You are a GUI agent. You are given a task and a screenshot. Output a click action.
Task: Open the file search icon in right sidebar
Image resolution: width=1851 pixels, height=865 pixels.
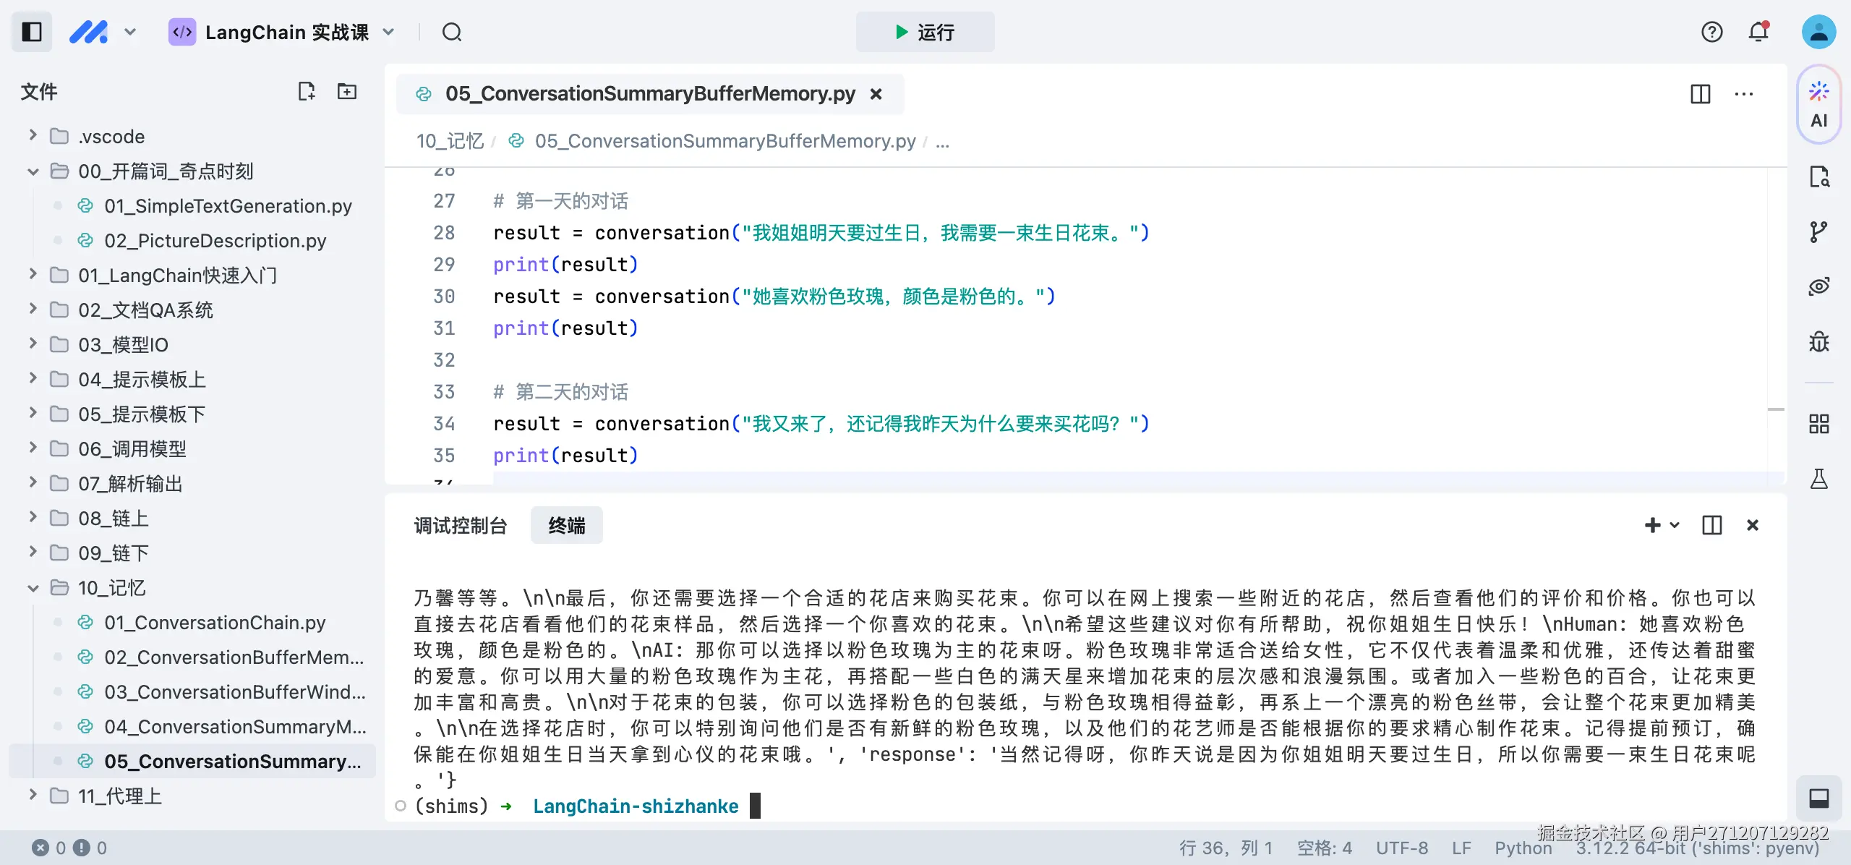click(1819, 176)
